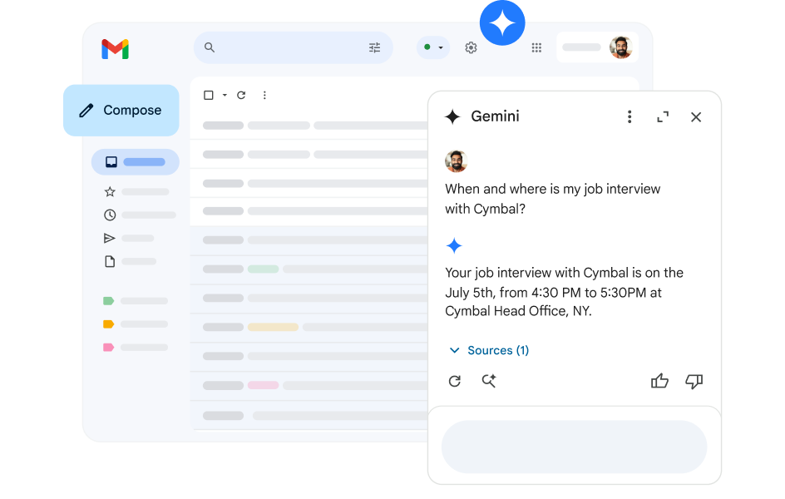
Task: Select the green label
Action: pos(108,301)
